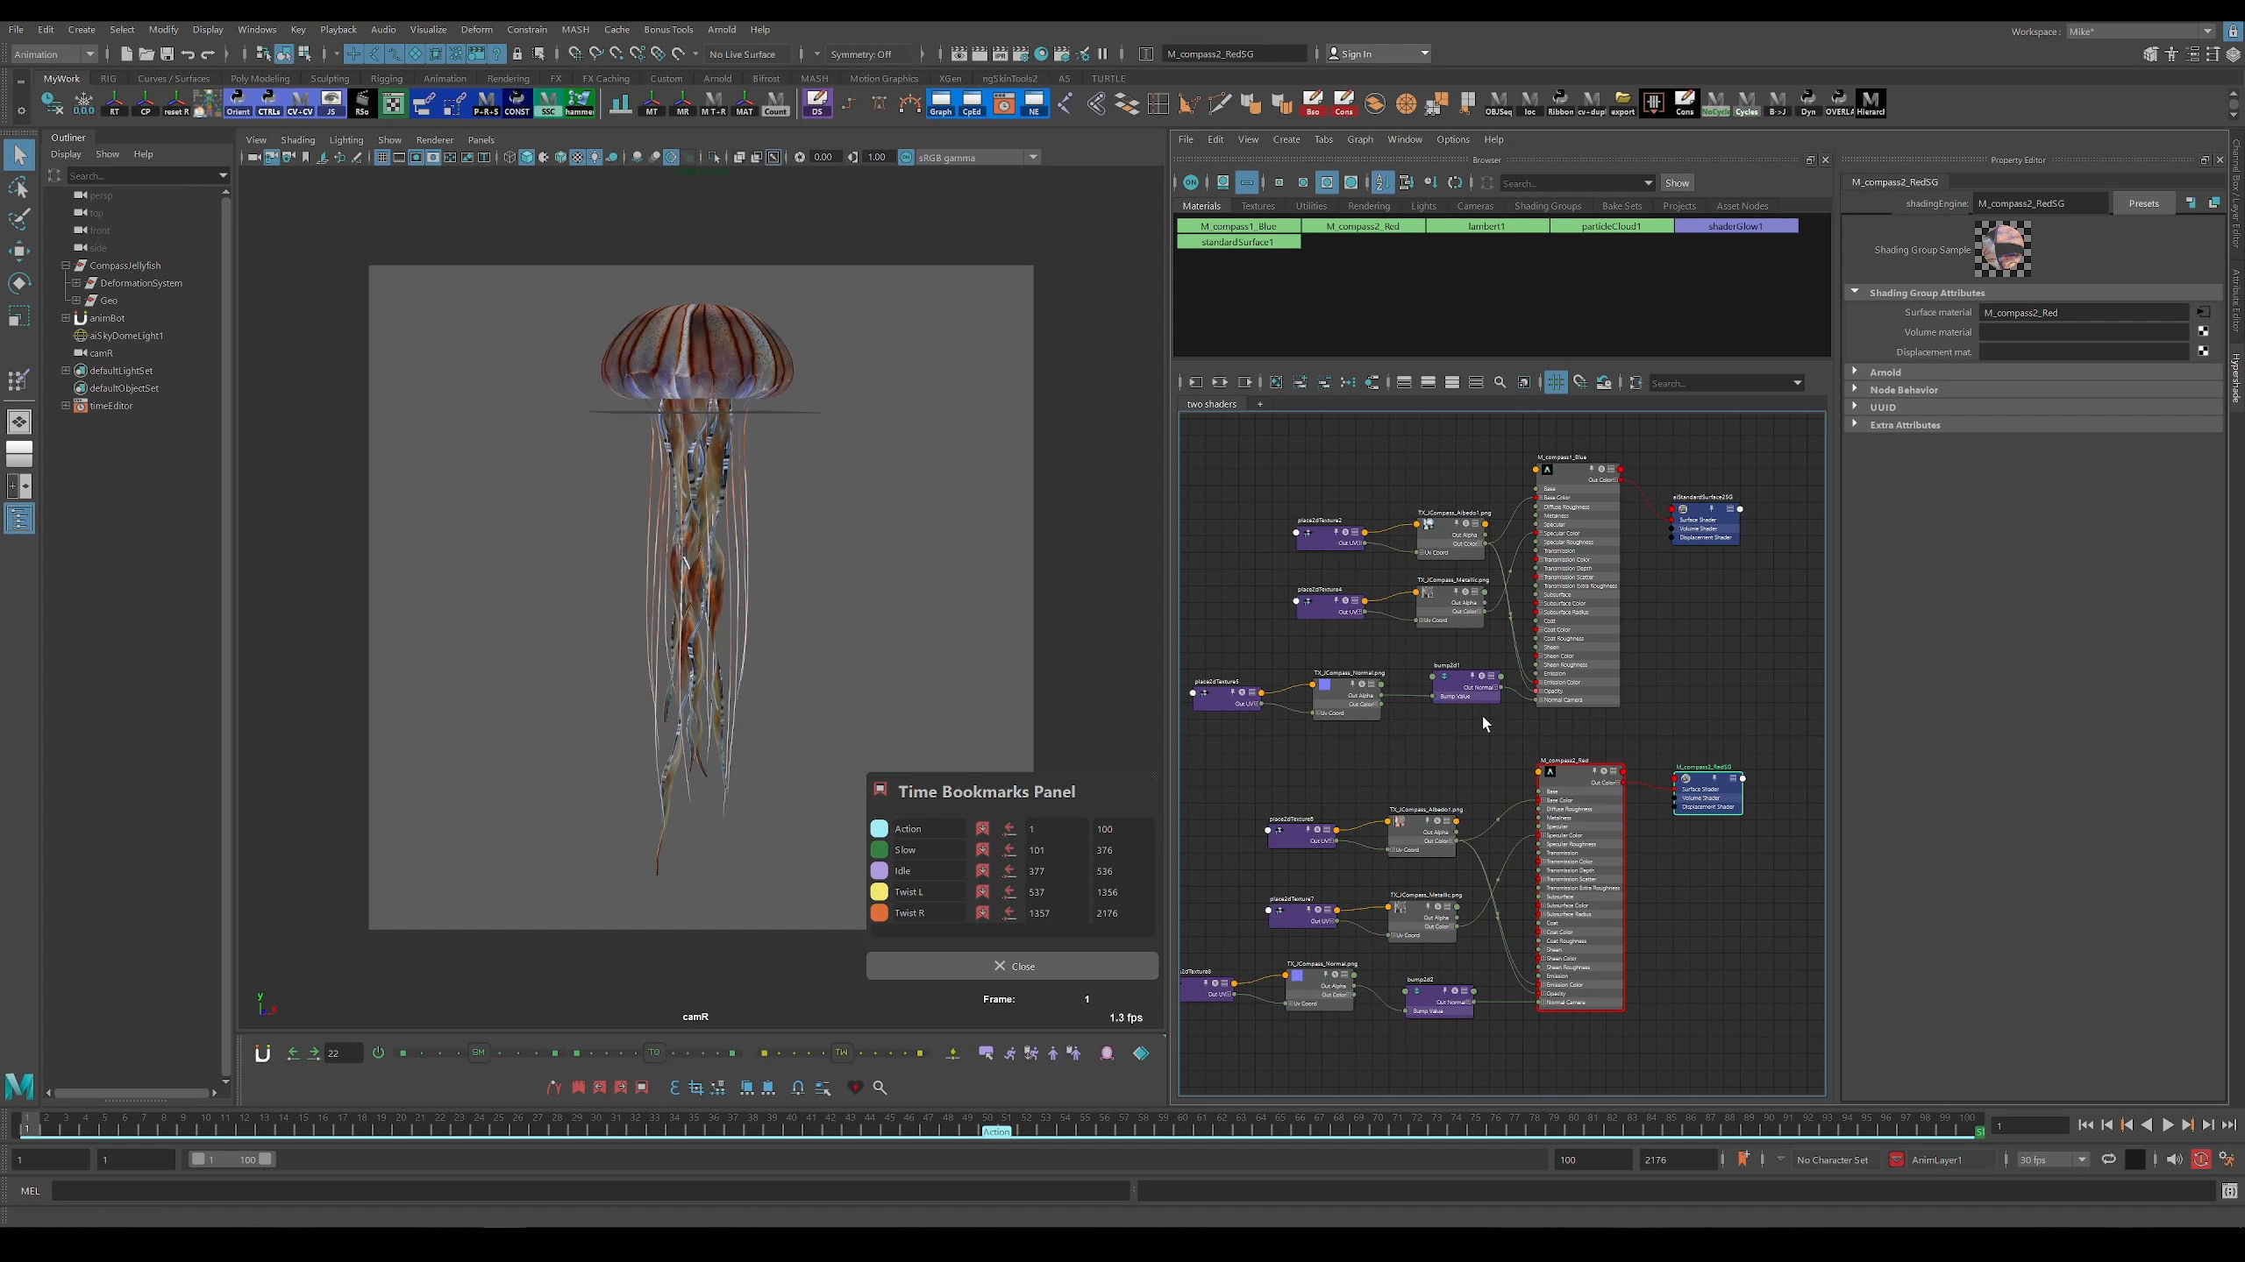Toggle lock icon in status line
Screen dimensions: 2245x1262
coord(517,53)
